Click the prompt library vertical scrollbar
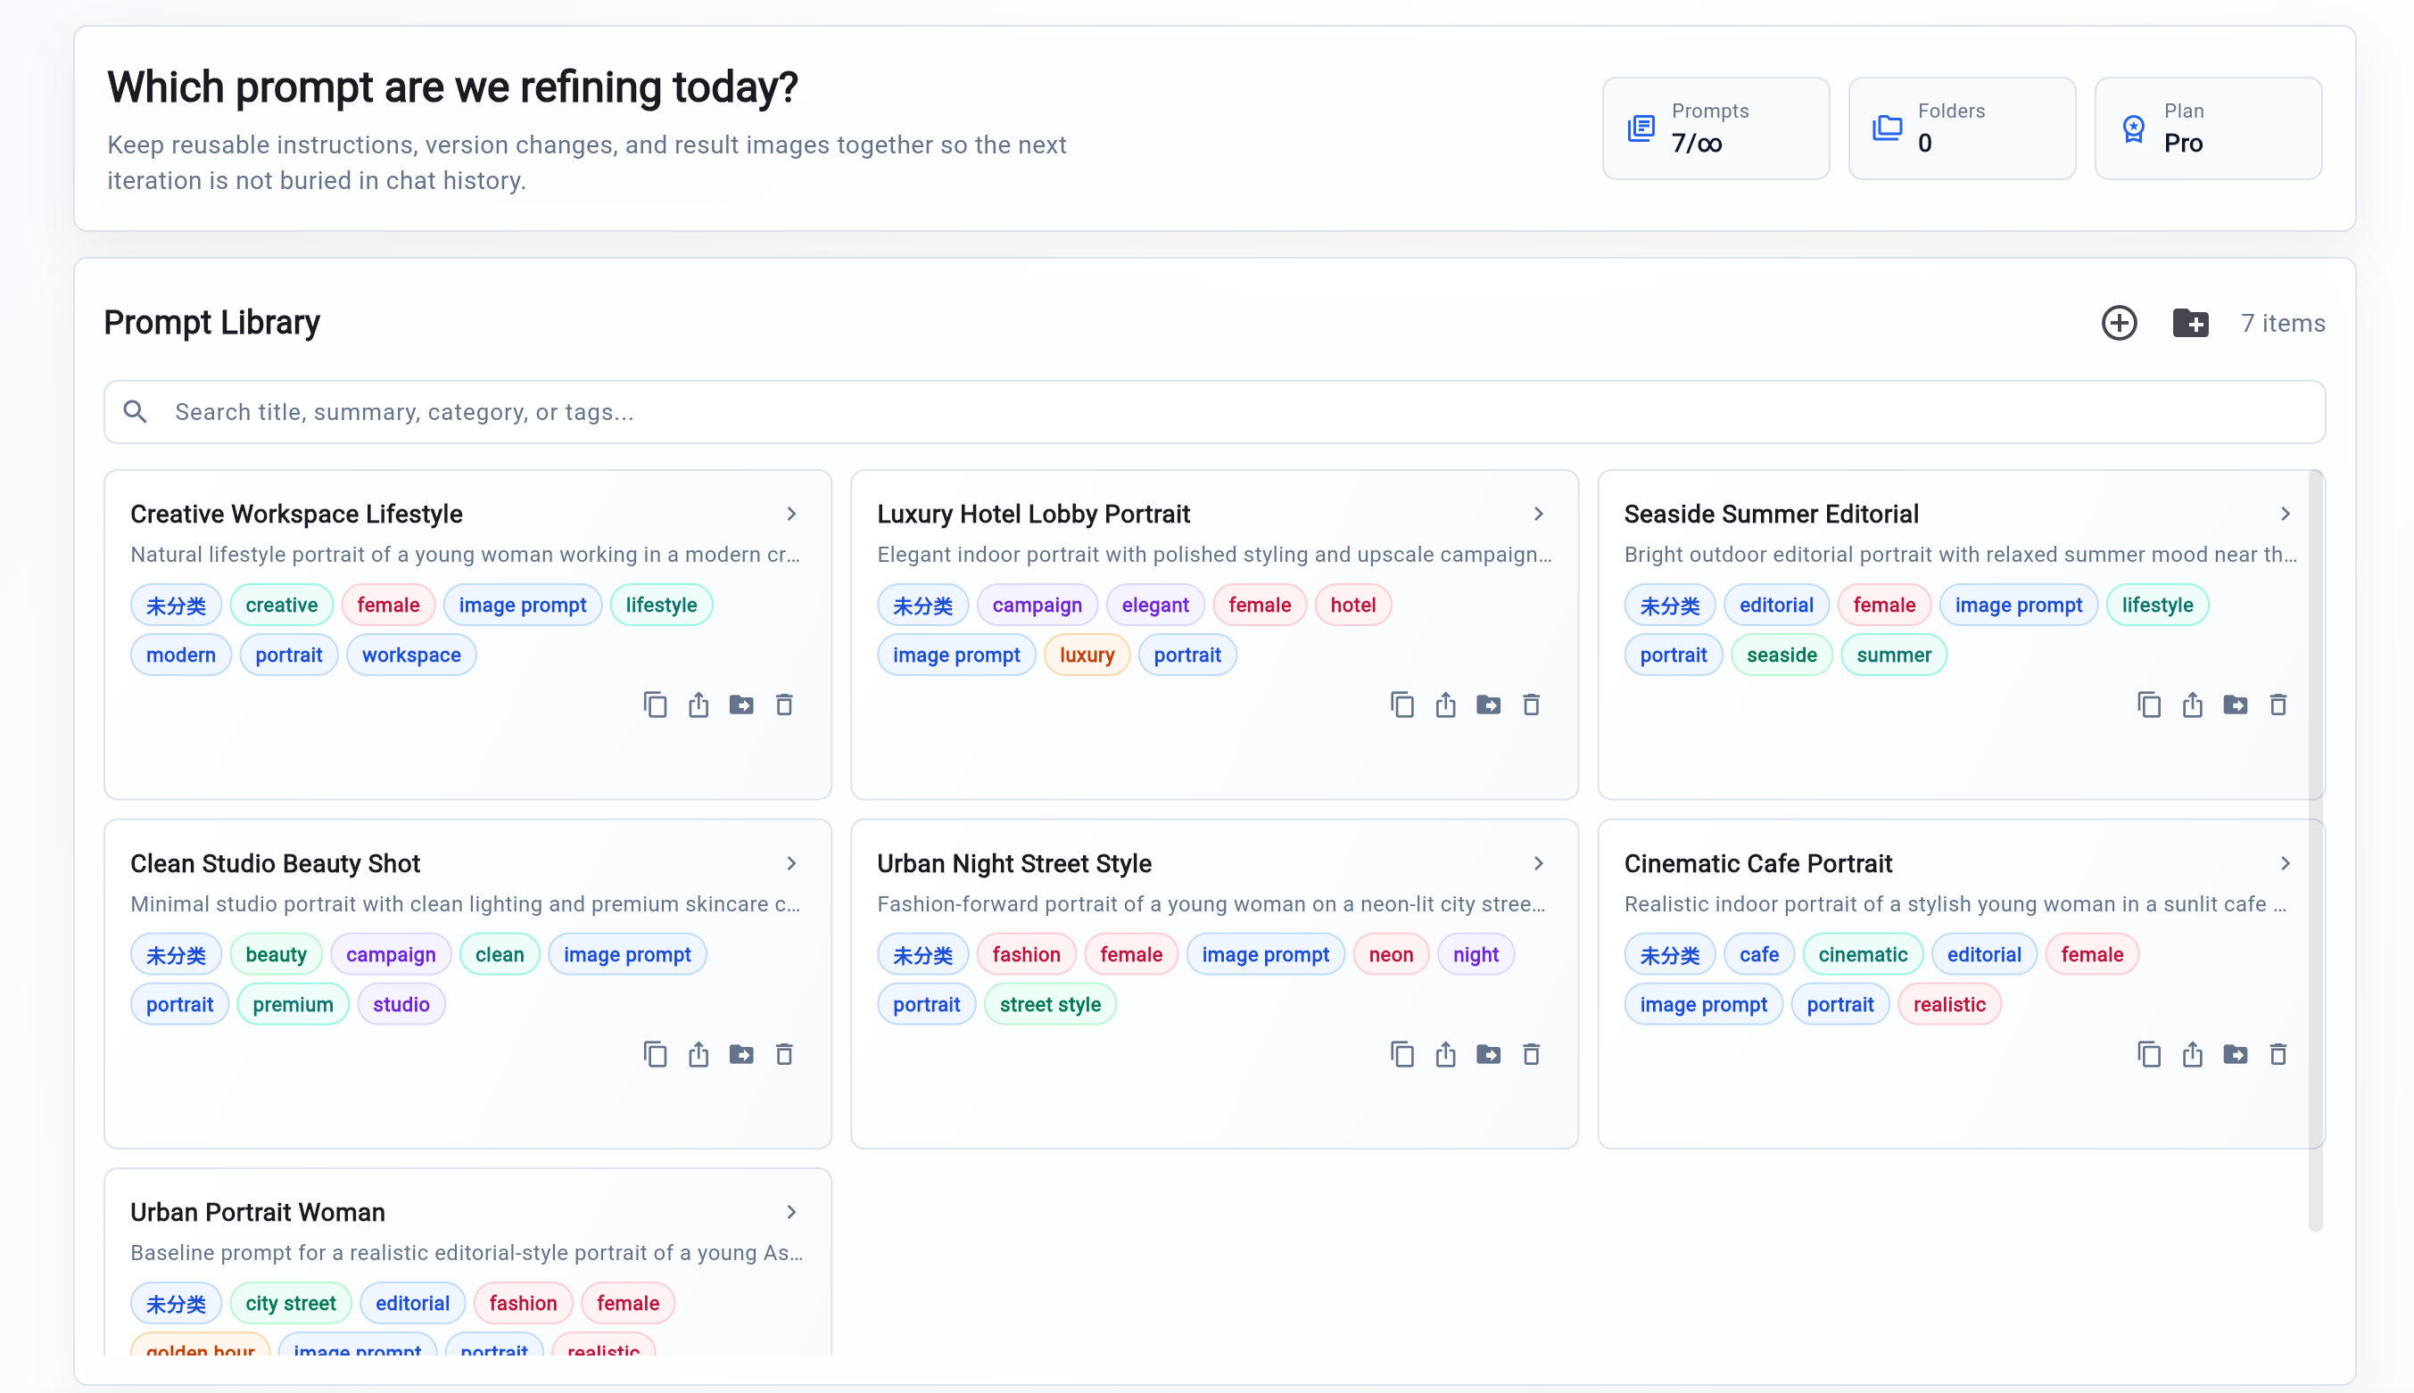Image resolution: width=2414 pixels, height=1393 pixels. (x=2316, y=850)
